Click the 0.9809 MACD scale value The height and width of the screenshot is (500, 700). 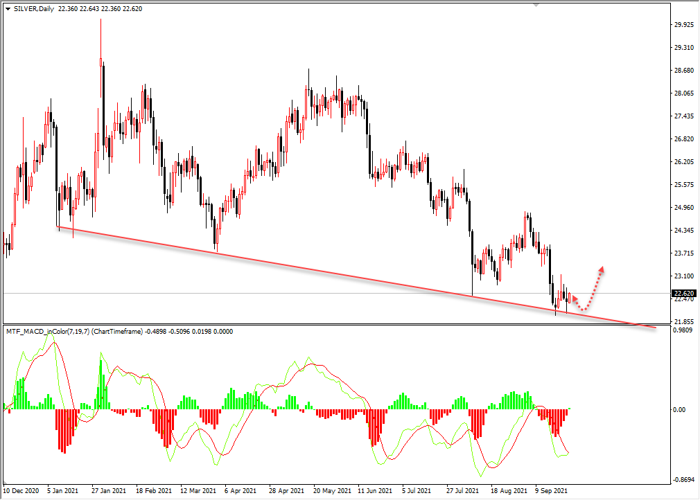point(684,330)
